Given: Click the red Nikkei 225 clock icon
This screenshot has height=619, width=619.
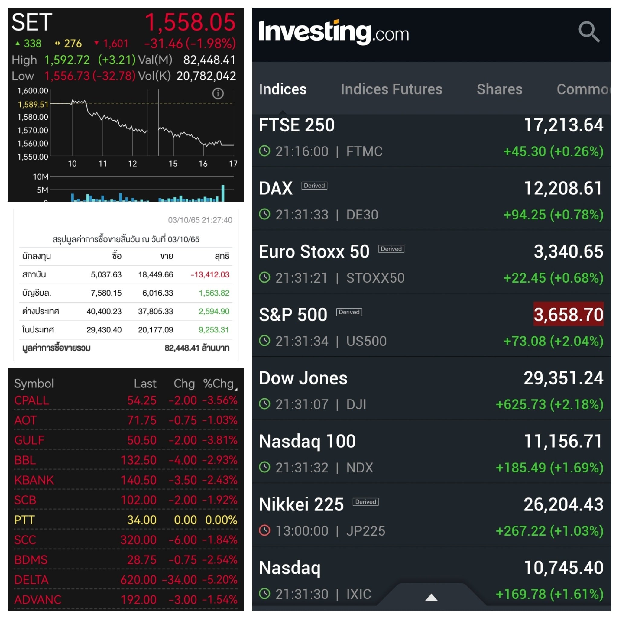Looking at the screenshot, I should 265,530.
